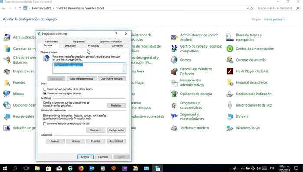Launch Internet Explorer from the taskbar
This screenshot has width=303, height=172.
tap(70, 169)
